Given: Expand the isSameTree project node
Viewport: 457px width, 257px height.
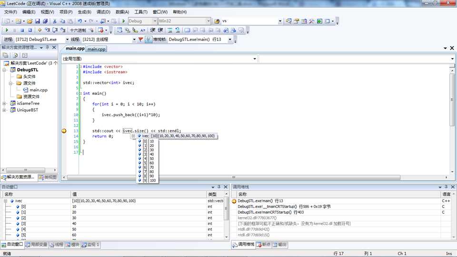Looking at the screenshot, I should (4, 103).
